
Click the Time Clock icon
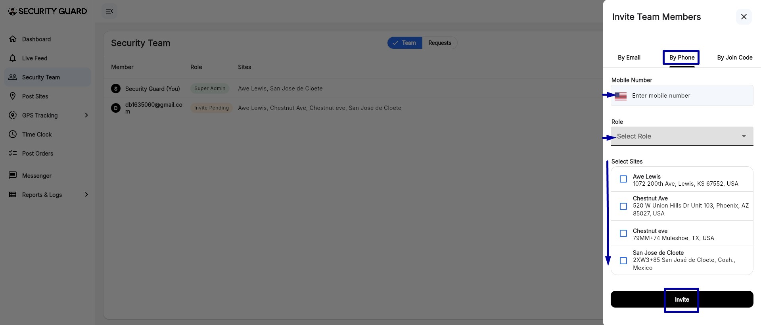13,134
